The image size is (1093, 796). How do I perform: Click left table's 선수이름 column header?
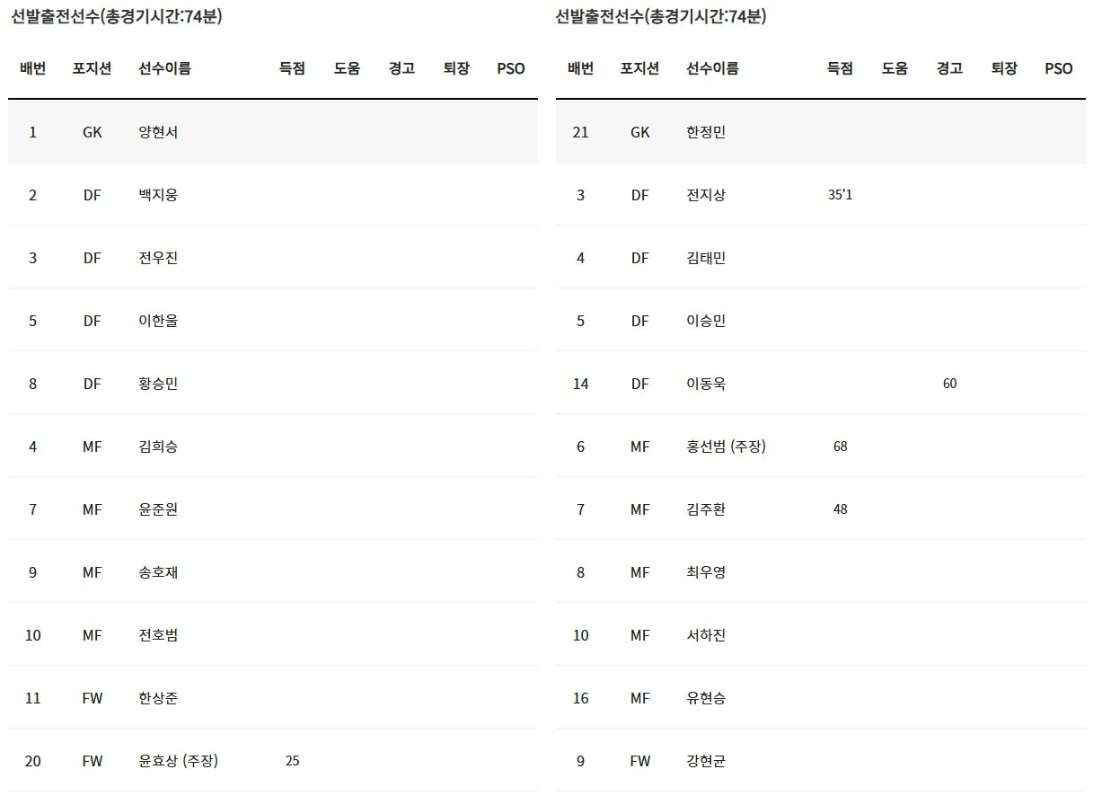tap(164, 68)
